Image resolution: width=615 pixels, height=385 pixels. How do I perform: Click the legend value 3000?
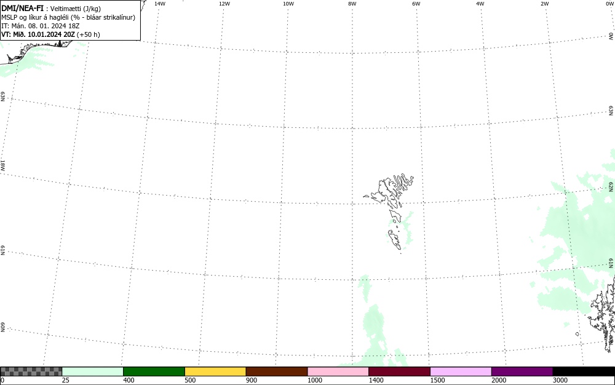click(x=560, y=380)
